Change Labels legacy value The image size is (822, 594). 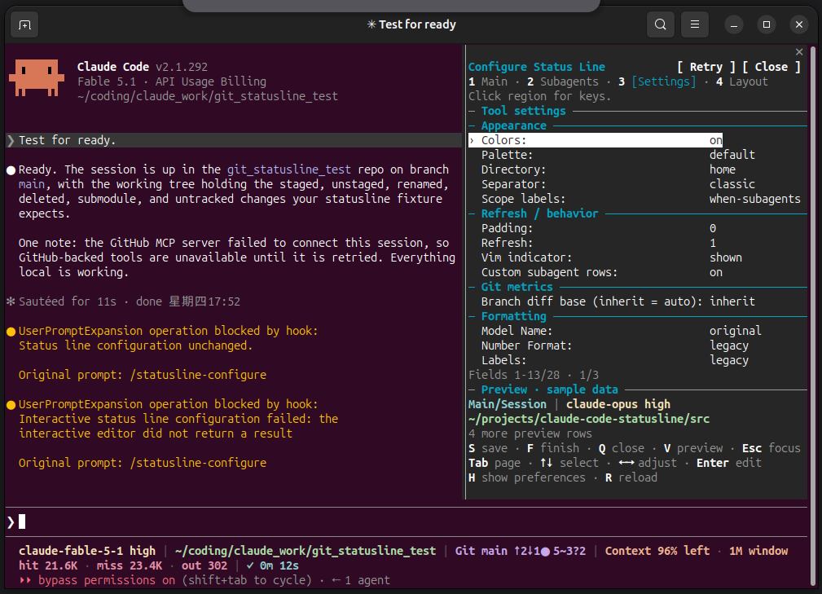tap(728, 360)
